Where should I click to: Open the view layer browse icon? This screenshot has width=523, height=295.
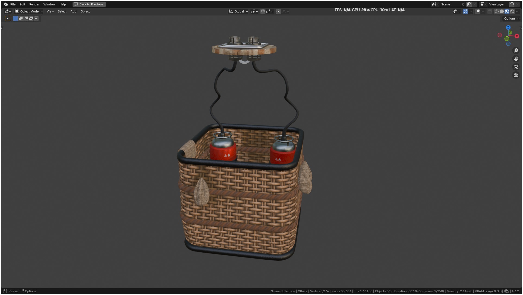(483, 4)
